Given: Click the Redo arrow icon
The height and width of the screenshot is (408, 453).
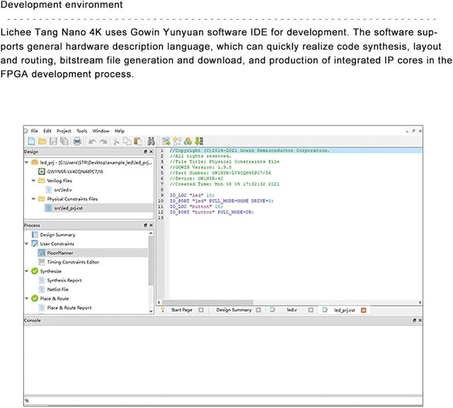Looking at the screenshot, I should click(x=103, y=141).
